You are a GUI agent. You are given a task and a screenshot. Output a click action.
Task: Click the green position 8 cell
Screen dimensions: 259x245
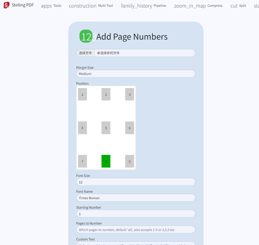[106, 161]
